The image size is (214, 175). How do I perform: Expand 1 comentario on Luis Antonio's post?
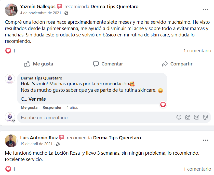(197, 169)
